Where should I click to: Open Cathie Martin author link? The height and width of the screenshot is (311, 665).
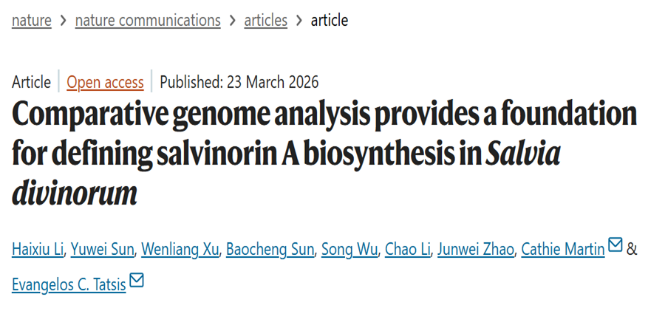click(x=563, y=249)
